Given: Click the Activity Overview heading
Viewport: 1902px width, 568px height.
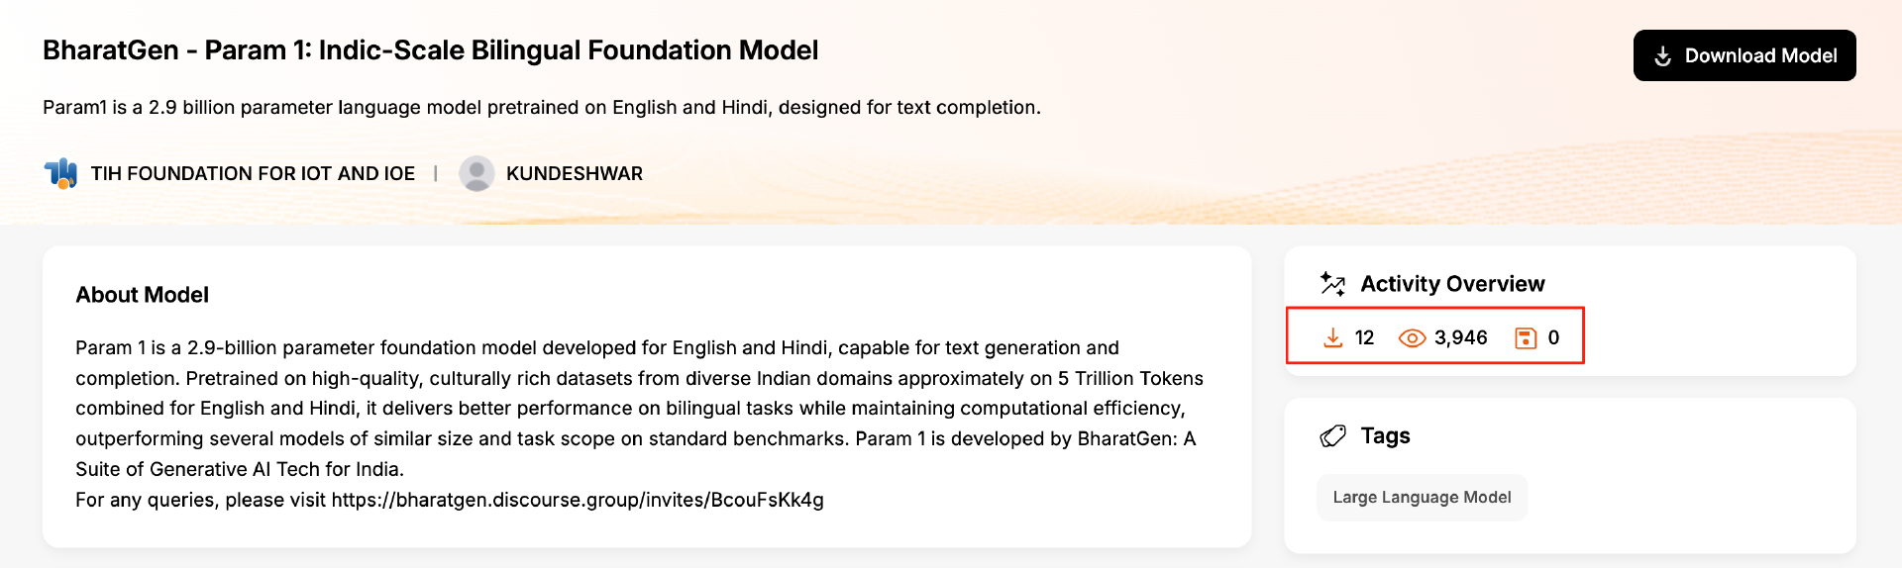Looking at the screenshot, I should [x=1452, y=284].
